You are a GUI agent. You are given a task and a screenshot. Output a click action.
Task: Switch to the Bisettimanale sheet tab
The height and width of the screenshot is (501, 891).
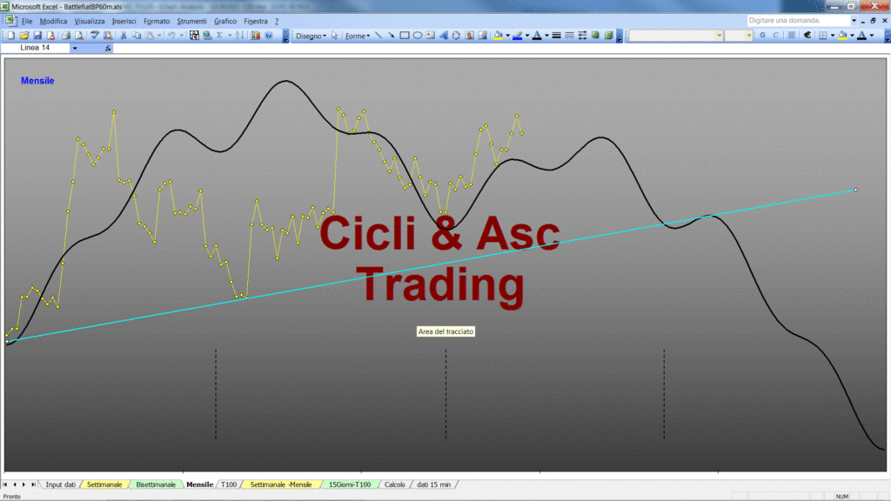(x=156, y=484)
